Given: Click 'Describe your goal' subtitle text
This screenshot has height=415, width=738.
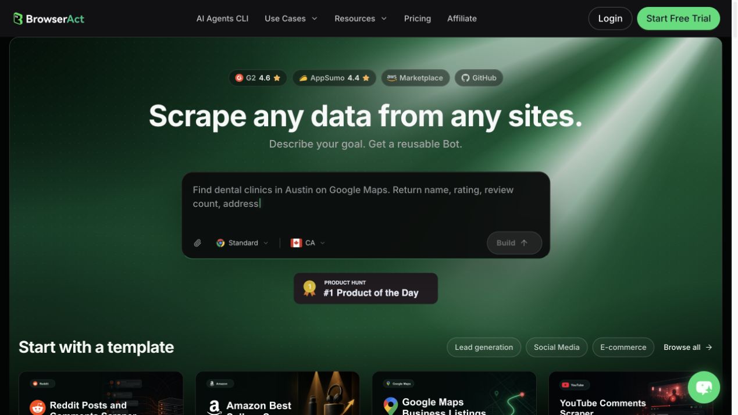Looking at the screenshot, I should (365, 144).
